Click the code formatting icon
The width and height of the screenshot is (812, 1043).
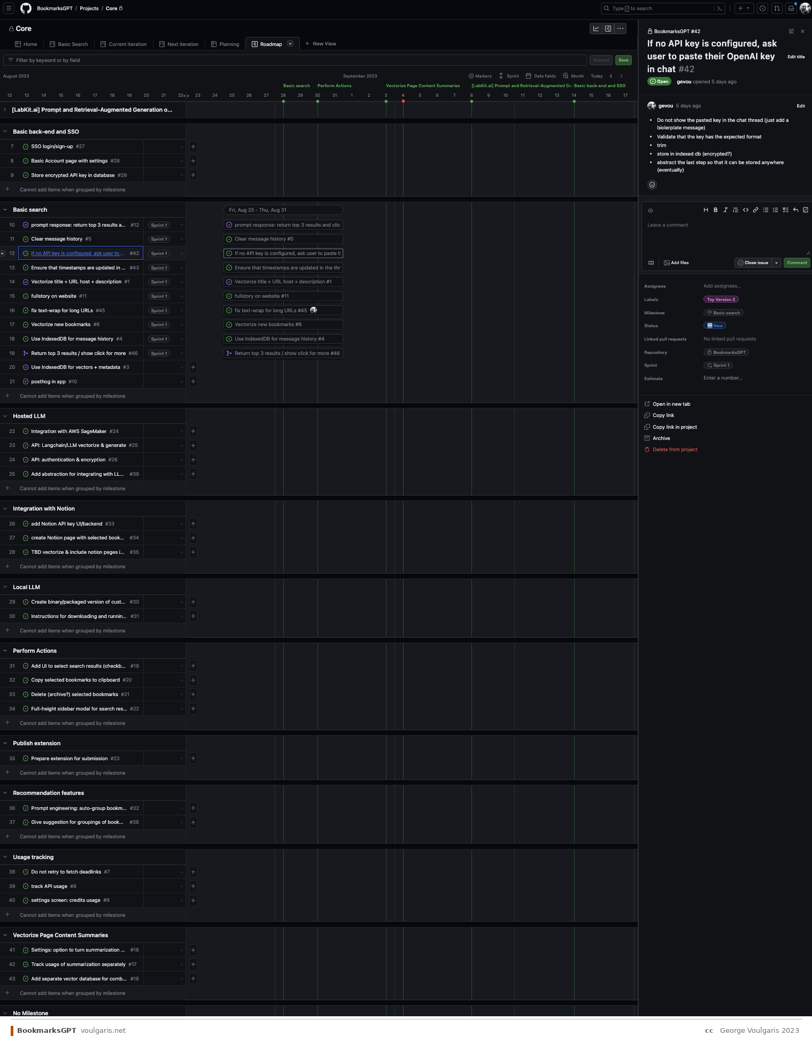(x=746, y=210)
